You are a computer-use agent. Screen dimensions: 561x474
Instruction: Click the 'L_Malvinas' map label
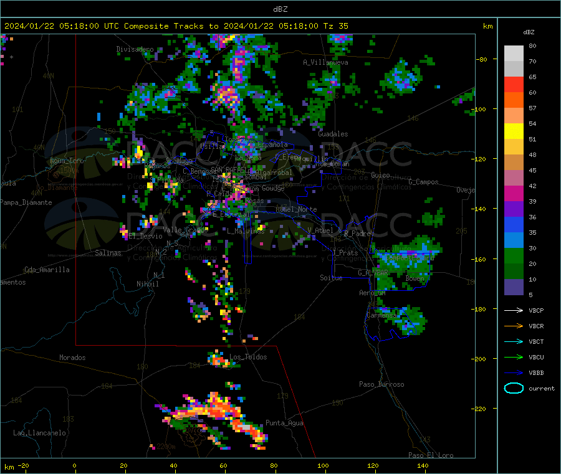[246, 231]
